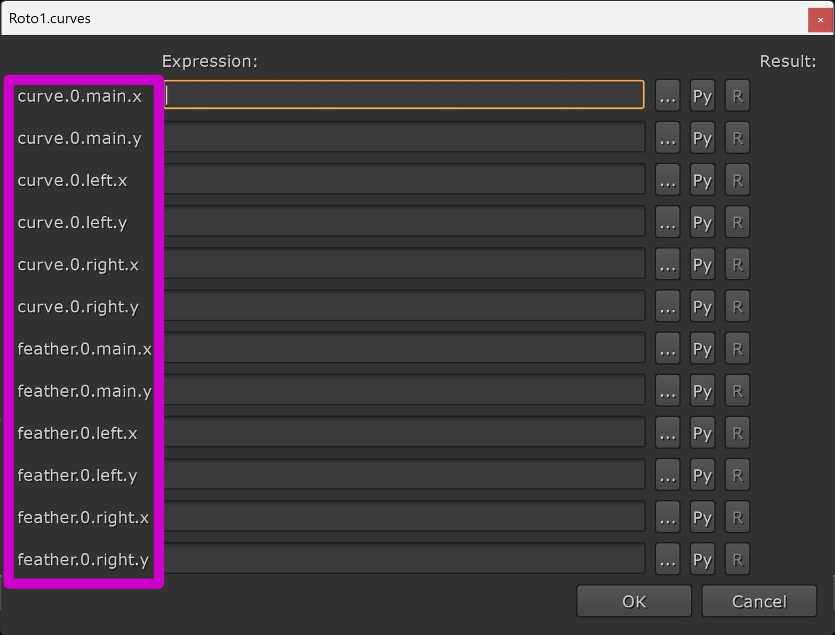The height and width of the screenshot is (635, 835).
Task: Toggle Python mode for curve.0.left.y
Action: tap(702, 222)
